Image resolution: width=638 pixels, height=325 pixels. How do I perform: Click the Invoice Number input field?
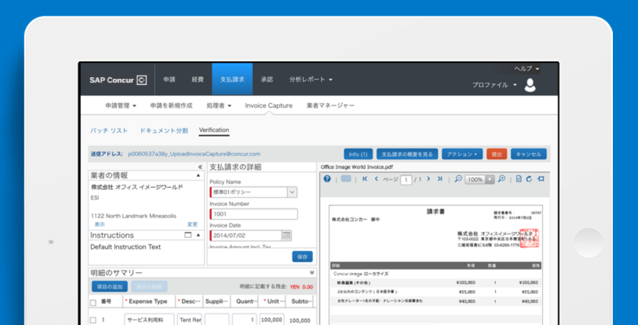254,214
